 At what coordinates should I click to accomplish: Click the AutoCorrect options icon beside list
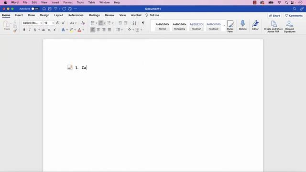tap(70, 67)
